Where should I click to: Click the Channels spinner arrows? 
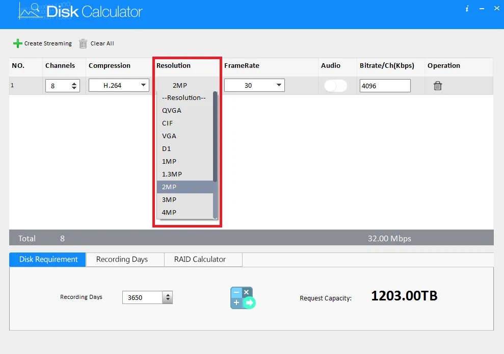pos(75,86)
